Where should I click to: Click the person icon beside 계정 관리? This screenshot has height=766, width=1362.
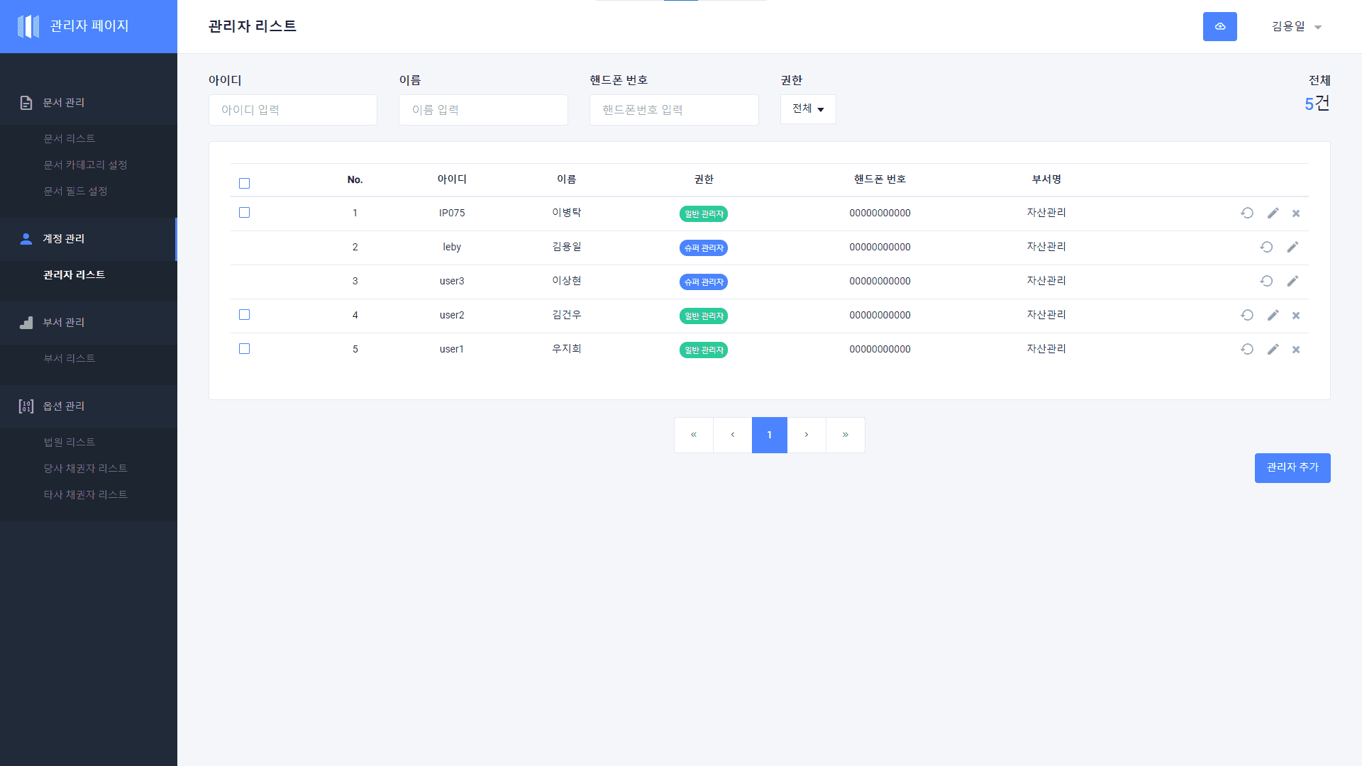click(x=26, y=239)
